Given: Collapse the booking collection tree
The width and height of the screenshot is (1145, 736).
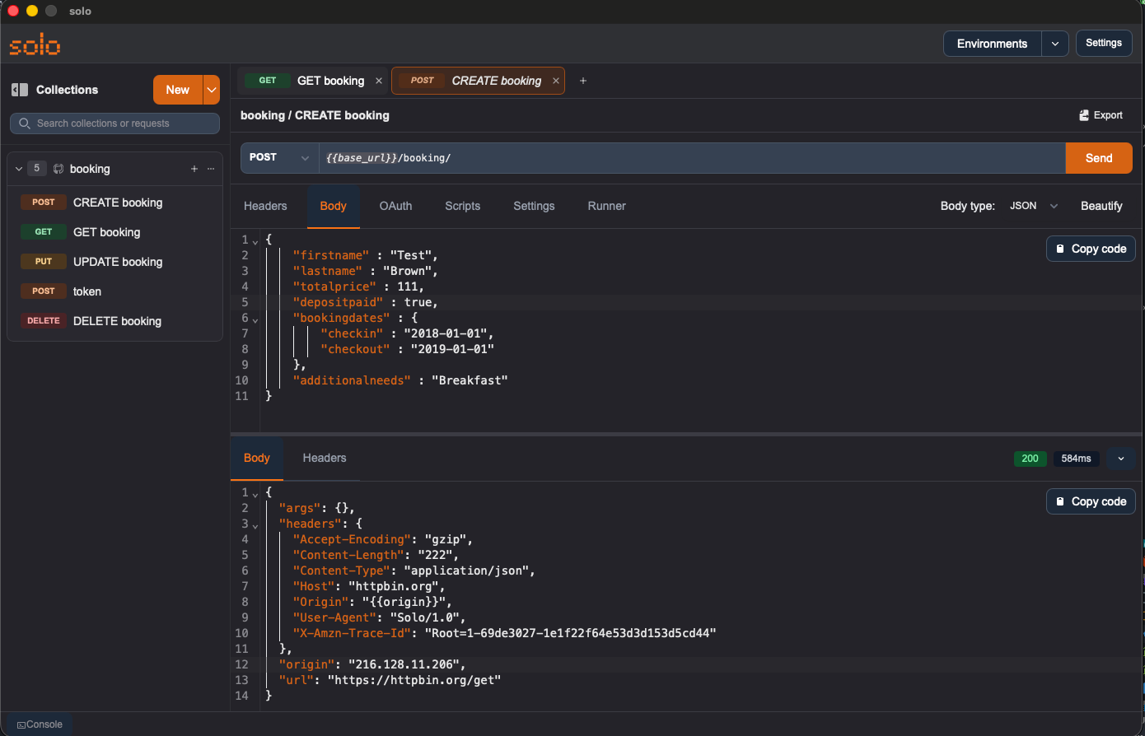Looking at the screenshot, I should tap(19, 169).
